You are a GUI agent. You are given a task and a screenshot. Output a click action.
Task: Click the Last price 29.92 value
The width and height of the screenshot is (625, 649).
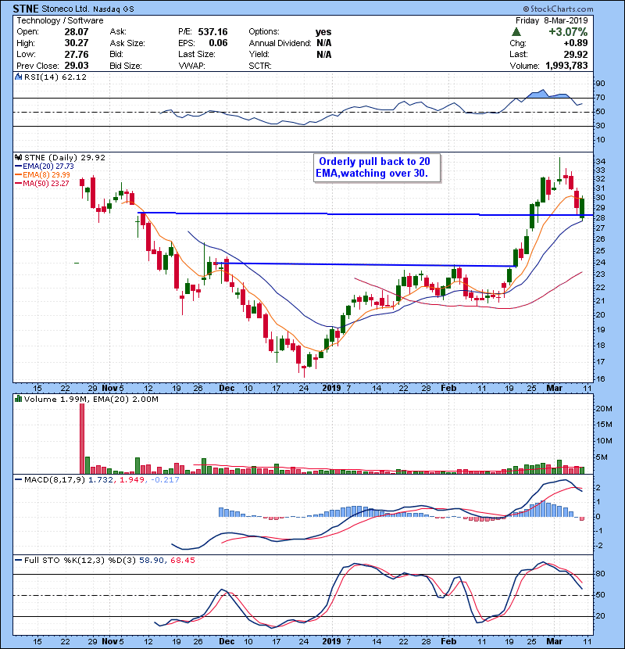click(x=575, y=54)
